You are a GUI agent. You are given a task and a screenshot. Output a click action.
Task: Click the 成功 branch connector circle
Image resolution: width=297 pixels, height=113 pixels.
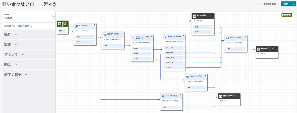(95, 37)
